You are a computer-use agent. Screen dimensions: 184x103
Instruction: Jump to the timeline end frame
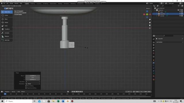click(82, 92)
